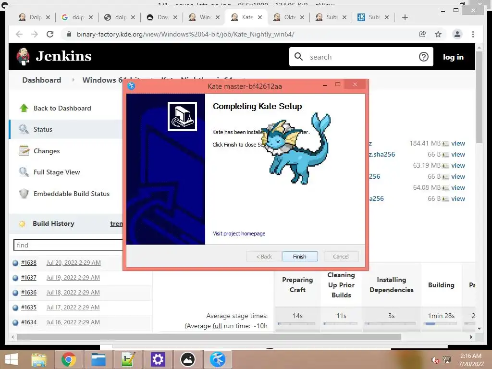
Task: Open the Chrome three-dot menu
Action: 473,34
